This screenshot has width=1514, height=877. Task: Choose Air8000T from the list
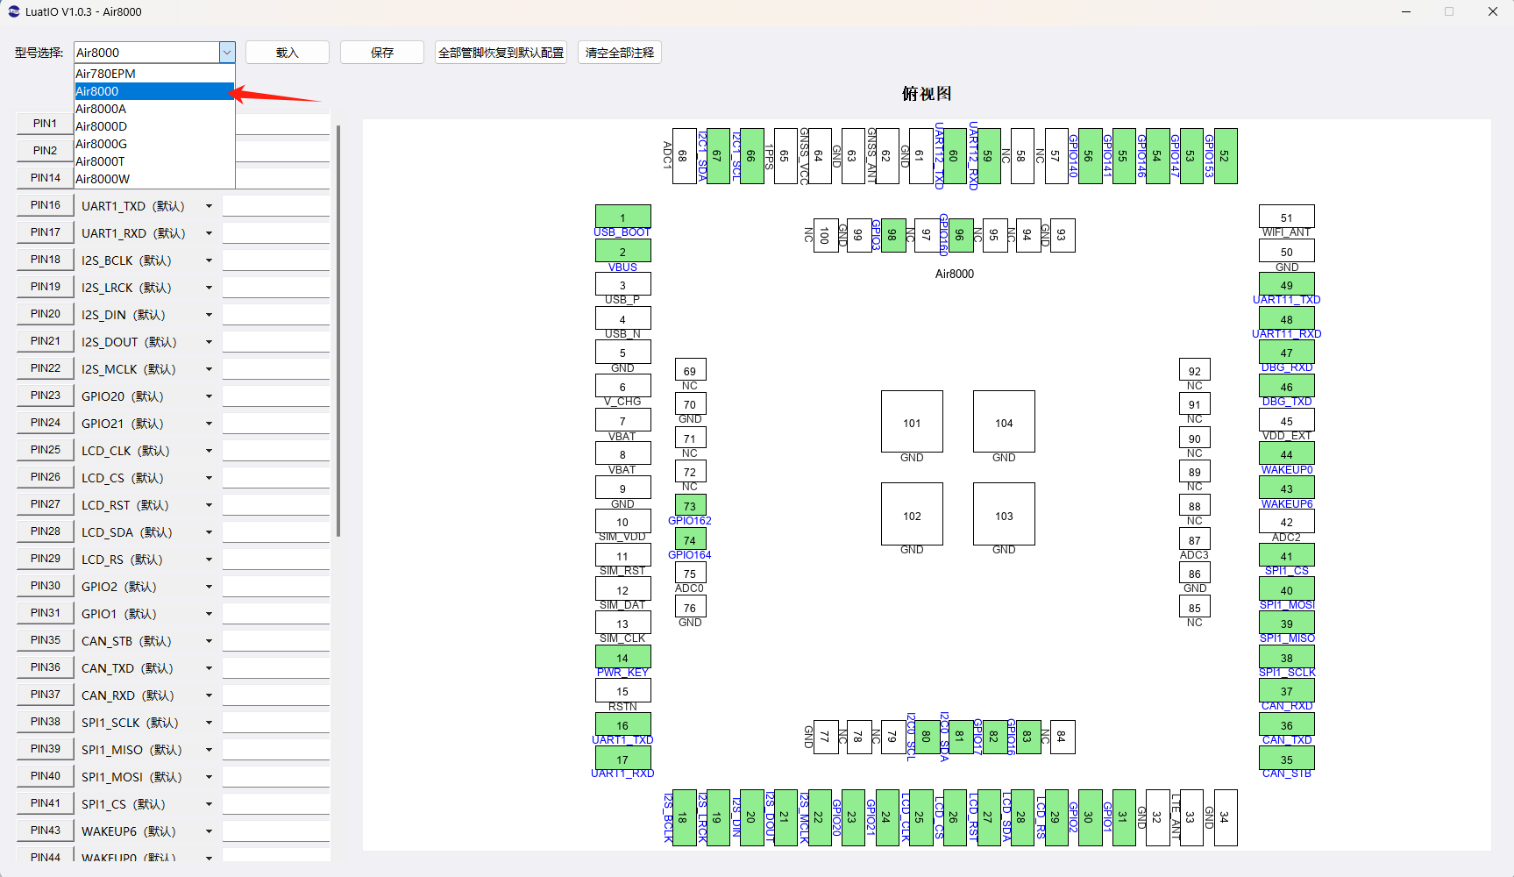154,161
